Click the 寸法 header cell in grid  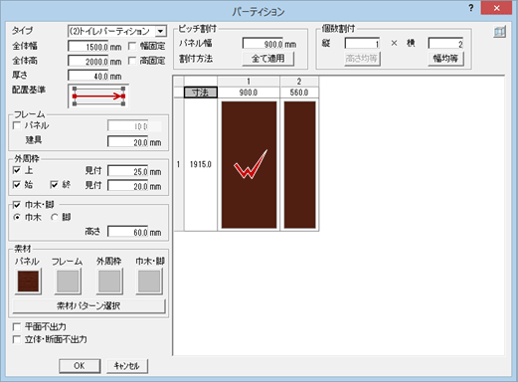click(x=201, y=93)
